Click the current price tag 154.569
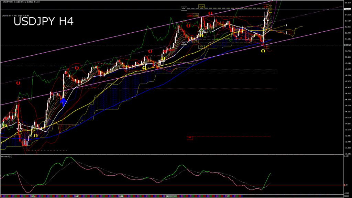 (347, 9)
